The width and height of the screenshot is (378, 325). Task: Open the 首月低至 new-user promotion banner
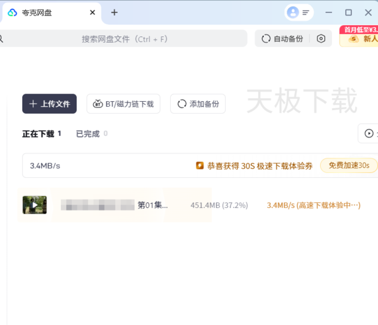coord(358,36)
